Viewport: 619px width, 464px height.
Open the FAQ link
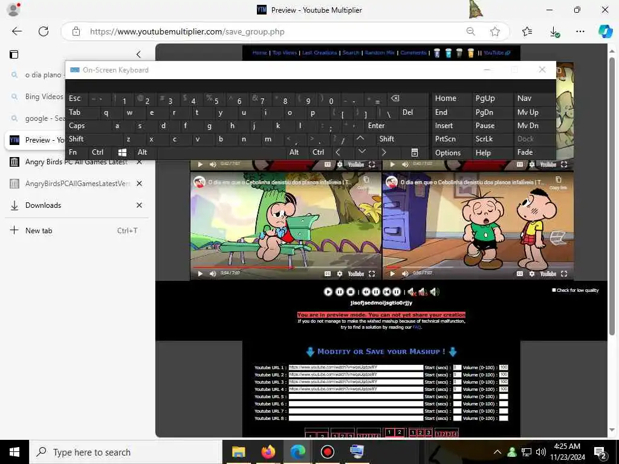(x=416, y=327)
